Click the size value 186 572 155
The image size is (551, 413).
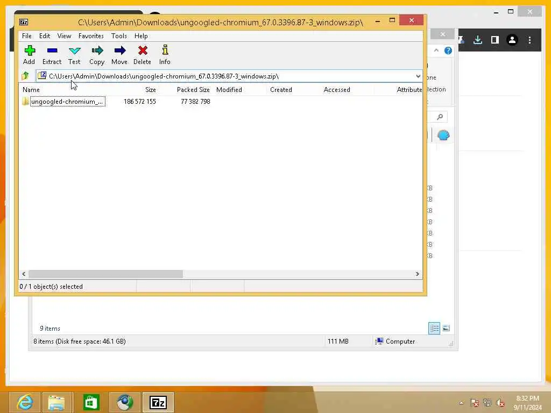139,102
